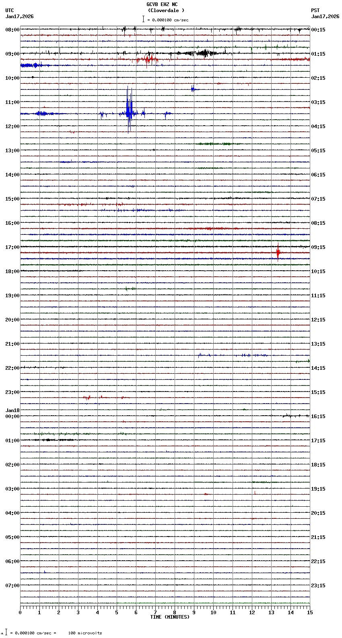Image resolution: width=342 pixels, height=638 pixels.
Task: Click the small blue spike near 10:00 UTC, minute 9
Action: click(x=193, y=89)
